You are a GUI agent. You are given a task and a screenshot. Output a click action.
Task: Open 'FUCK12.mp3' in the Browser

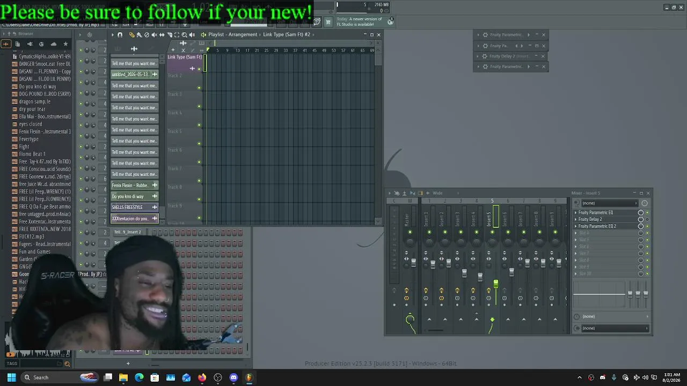pyautogui.click(x=32, y=236)
